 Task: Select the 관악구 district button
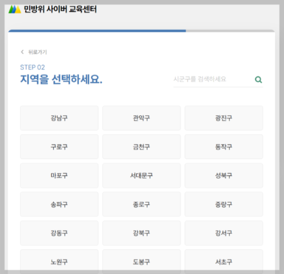141,118
